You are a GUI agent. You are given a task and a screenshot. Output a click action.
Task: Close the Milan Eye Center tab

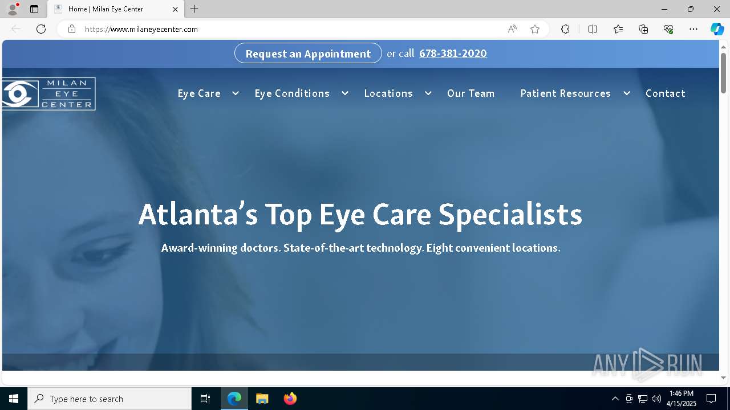175,9
